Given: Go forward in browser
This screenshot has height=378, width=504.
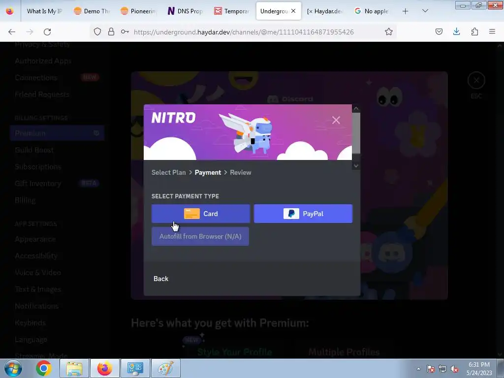Looking at the screenshot, I should pyautogui.click(x=30, y=32).
